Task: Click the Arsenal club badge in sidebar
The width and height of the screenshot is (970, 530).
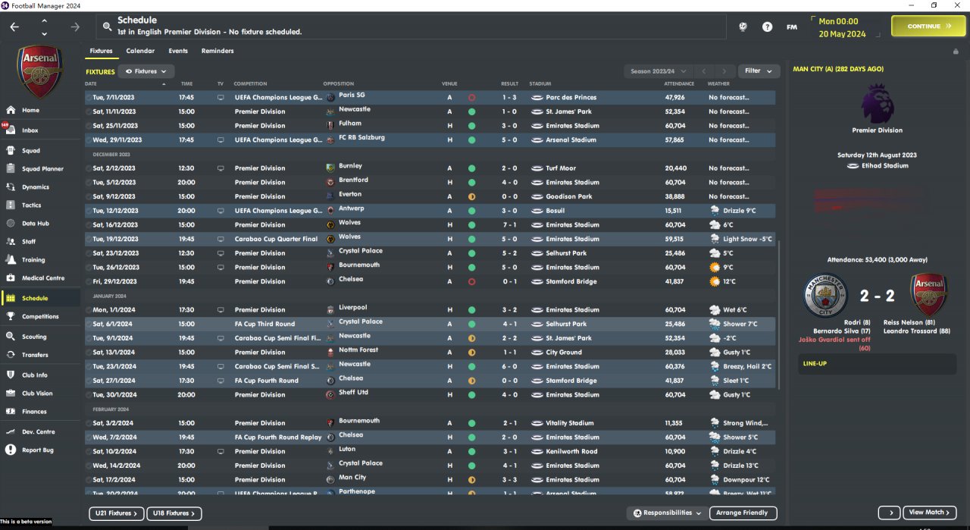Action: pos(41,70)
